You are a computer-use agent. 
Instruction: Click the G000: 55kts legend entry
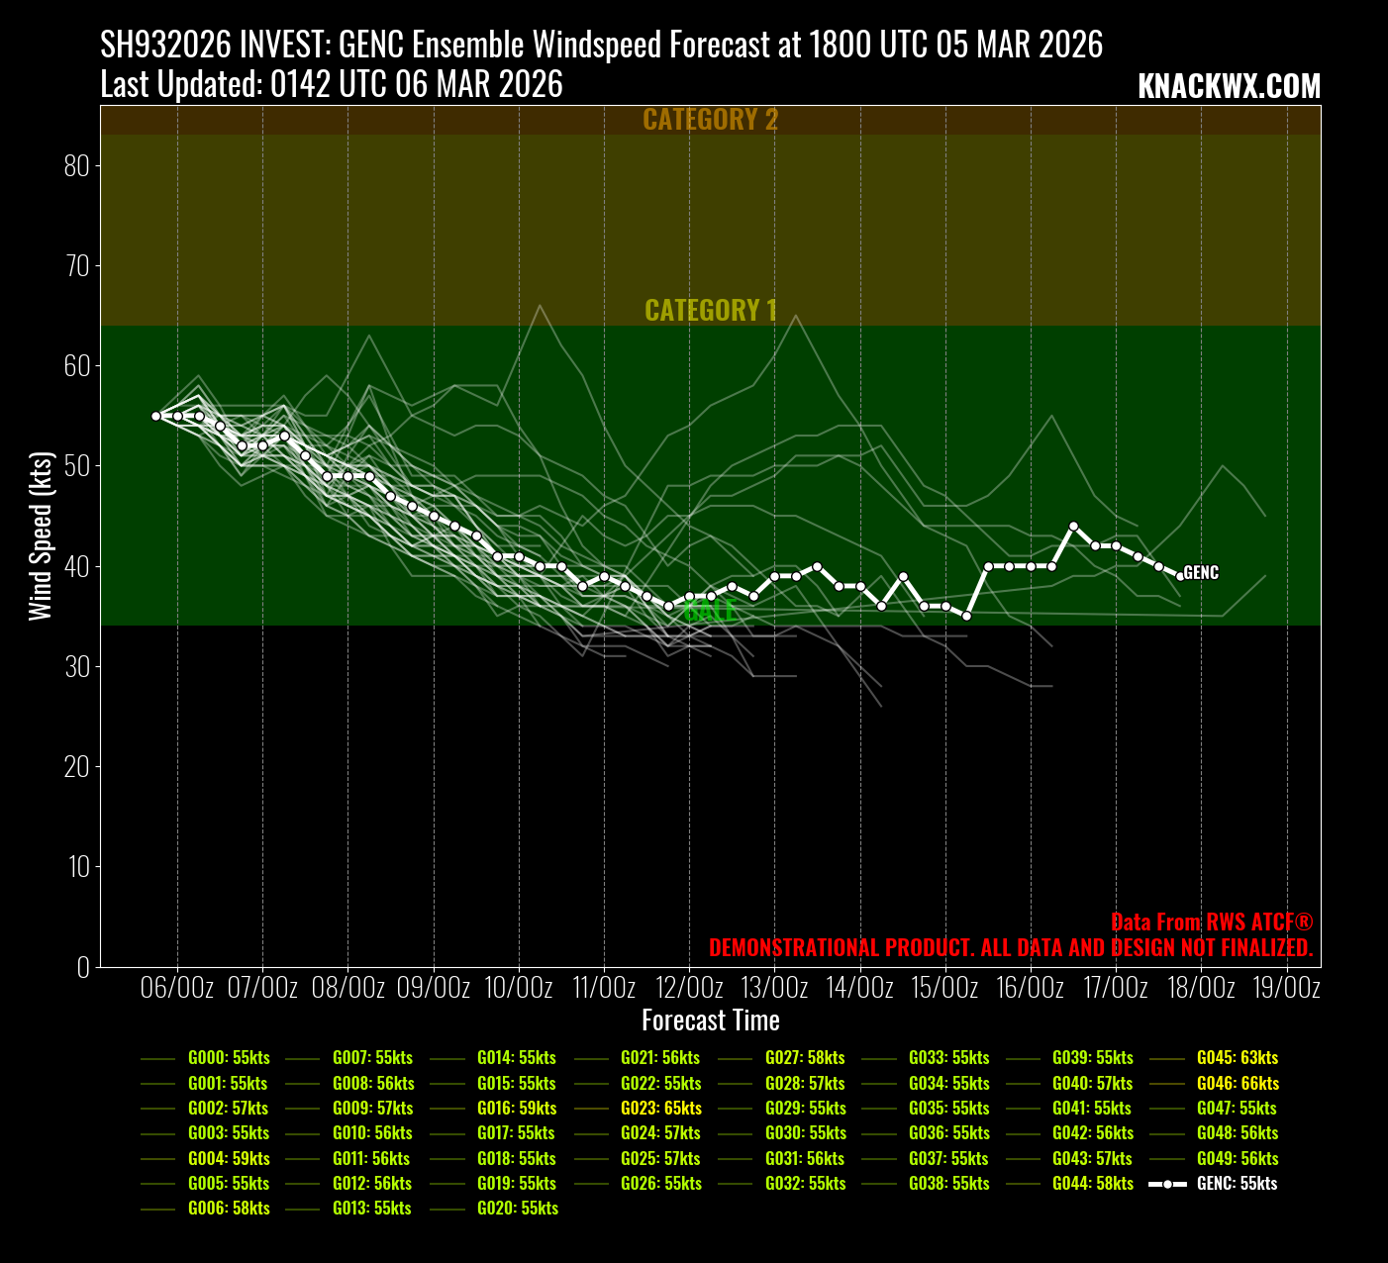(229, 1058)
